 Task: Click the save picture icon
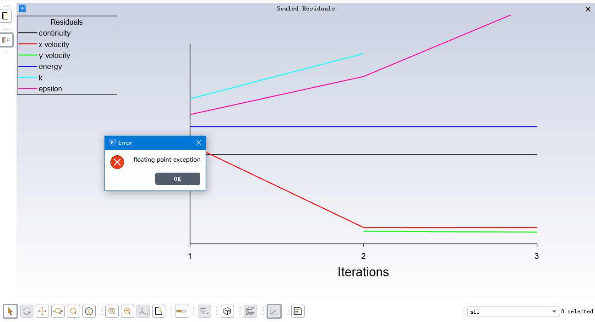[158, 311]
